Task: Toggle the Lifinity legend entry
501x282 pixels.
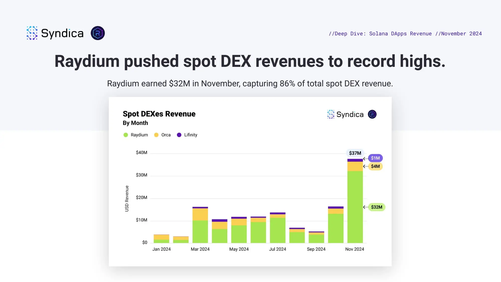Action: [x=190, y=135]
